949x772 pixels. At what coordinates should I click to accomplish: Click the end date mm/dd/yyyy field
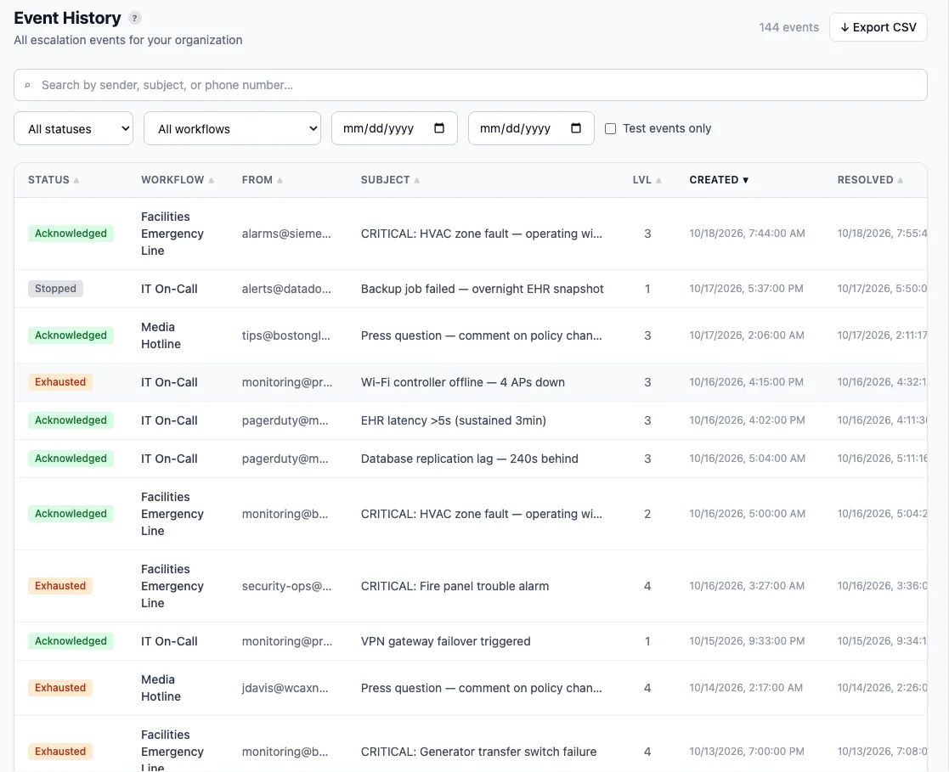pyautogui.click(x=531, y=128)
